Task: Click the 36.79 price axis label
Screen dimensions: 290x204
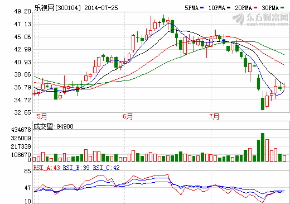Action: tap(22, 87)
